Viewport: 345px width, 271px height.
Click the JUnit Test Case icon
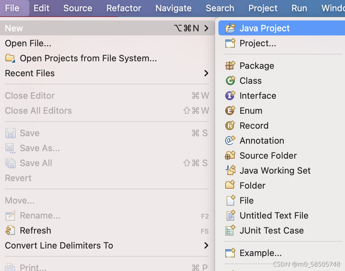(230, 230)
